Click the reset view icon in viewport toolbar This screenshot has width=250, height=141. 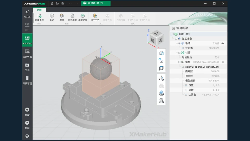(x=161, y=53)
